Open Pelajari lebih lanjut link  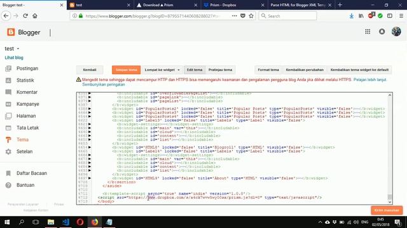tap(370, 80)
